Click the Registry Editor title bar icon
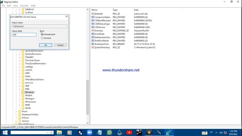This screenshot has width=242, height=136. tap(2, 2)
